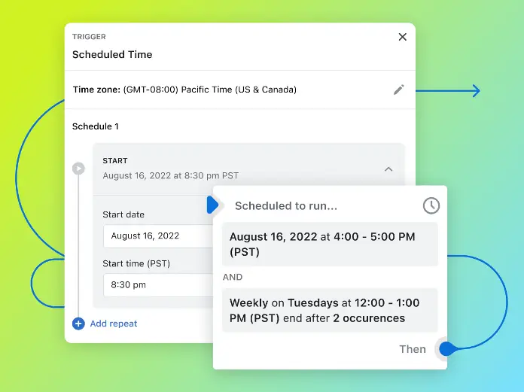Click the Scheduled to run... title
The width and height of the screenshot is (524, 392).
coord(286,205)
